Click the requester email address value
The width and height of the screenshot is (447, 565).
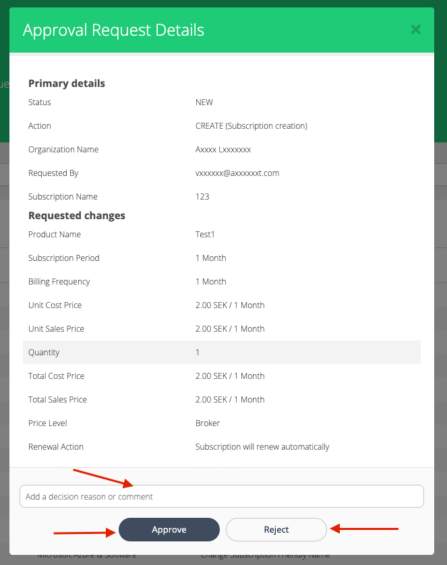tap(237, 173)
